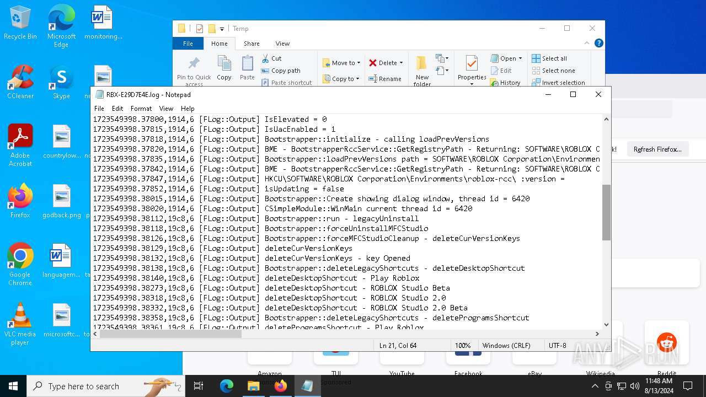Click Notepad scroll right arrow
Viewport: 706px width, 397px height.
pyautogui.click(x=597, y=334)
